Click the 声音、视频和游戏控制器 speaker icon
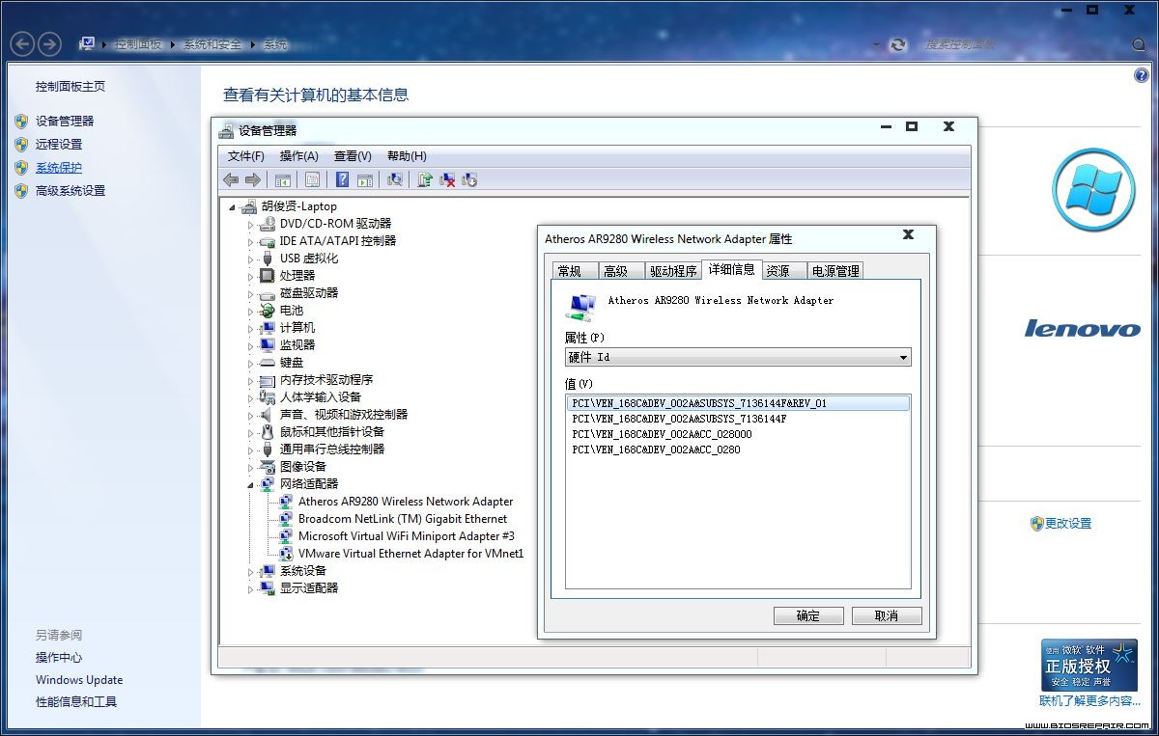The width and height of the screenshot is (1159, 736). pos(268,415)
